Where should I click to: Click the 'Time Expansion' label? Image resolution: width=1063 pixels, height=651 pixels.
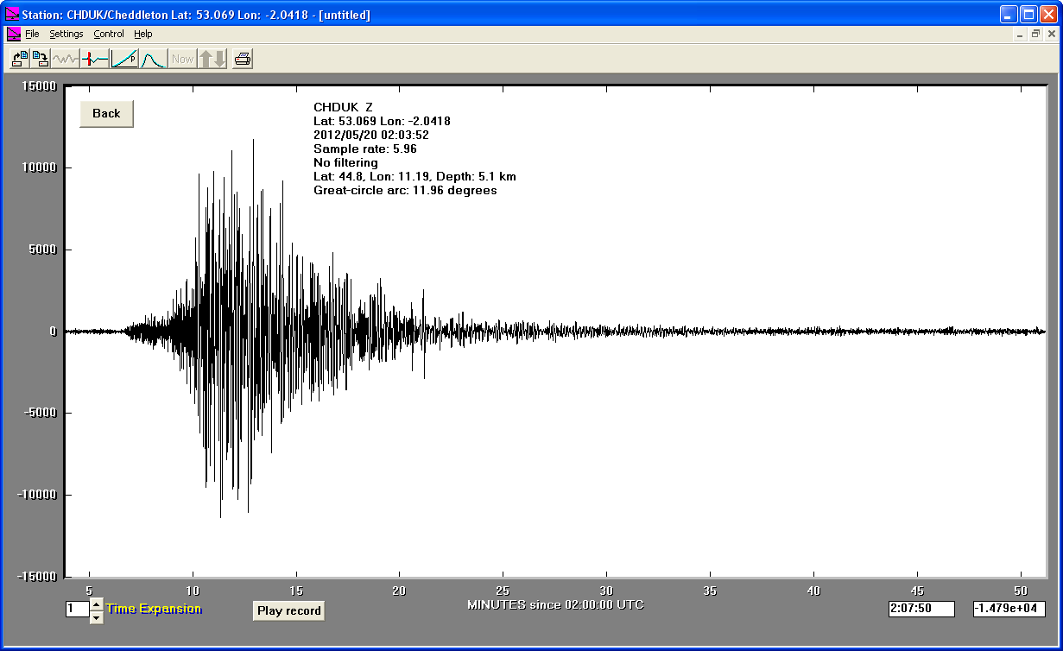[154, 609]
